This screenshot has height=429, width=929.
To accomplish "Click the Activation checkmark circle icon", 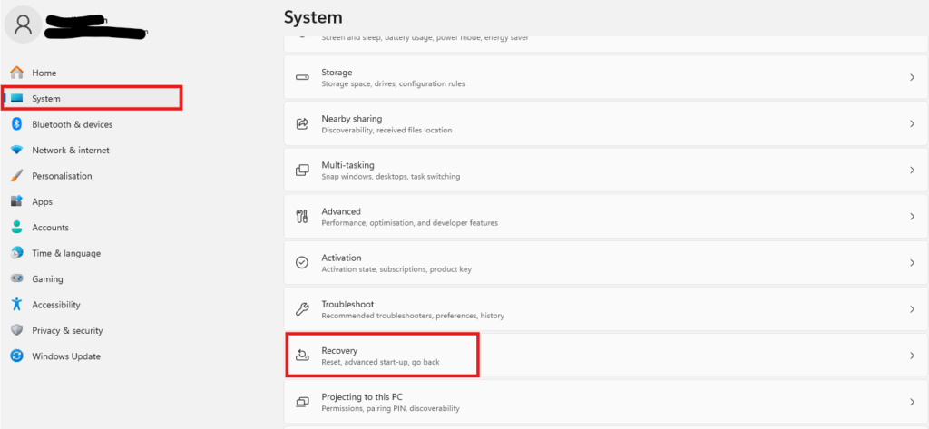I will [x=302, y=262].
